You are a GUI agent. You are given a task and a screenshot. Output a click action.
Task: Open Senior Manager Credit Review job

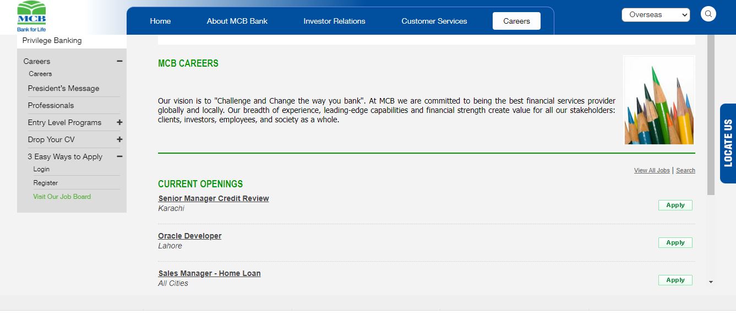pyautogui.click(x=214, y=198)
